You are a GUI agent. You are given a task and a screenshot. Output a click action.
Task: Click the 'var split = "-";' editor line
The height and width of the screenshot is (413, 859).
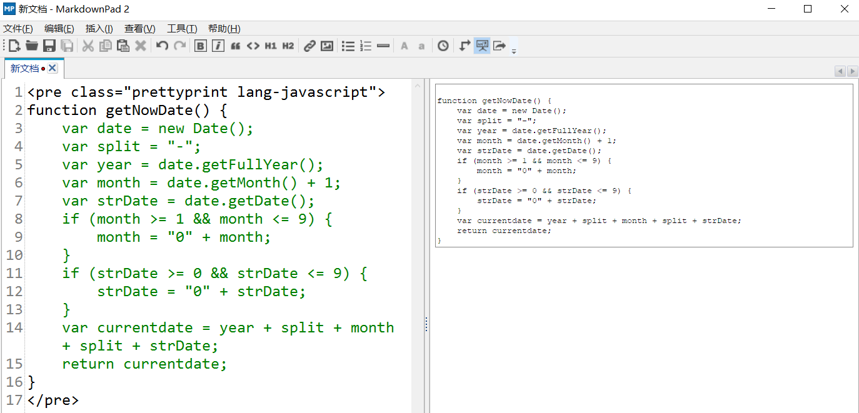[131, 147]
